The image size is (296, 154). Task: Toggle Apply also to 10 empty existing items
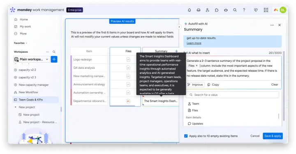(x=186, y=136)
